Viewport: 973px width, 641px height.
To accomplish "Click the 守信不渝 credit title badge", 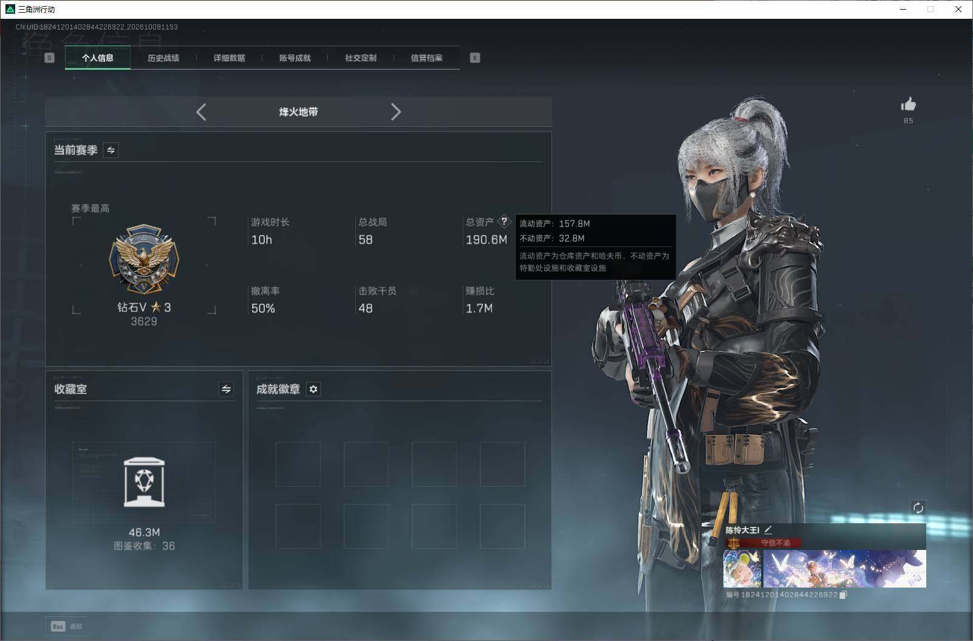I will [763, 543].
